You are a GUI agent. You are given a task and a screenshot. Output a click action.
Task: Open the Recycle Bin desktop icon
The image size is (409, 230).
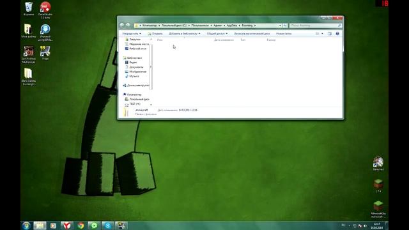28,8
